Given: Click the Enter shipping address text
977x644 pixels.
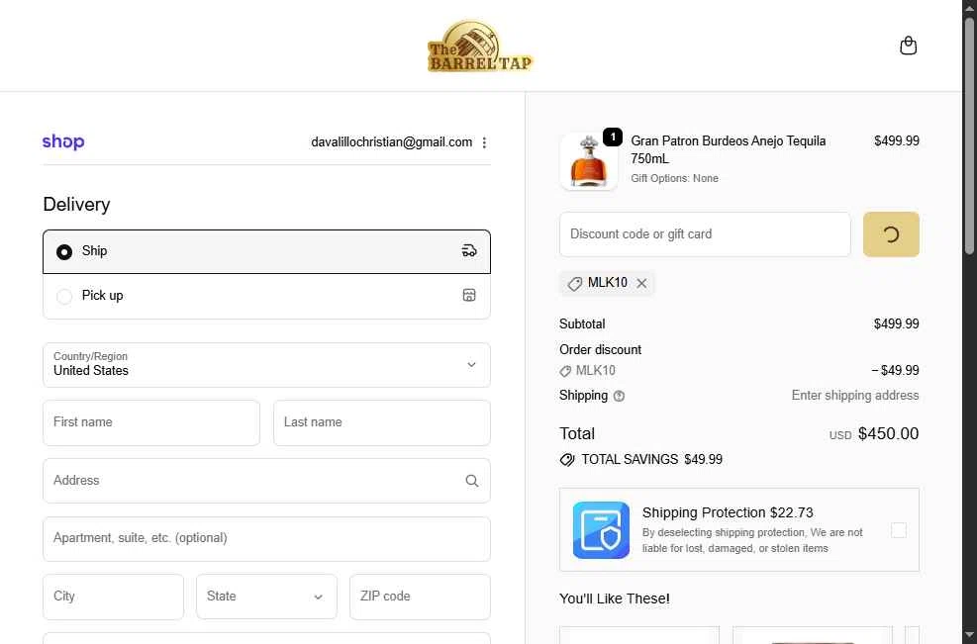Looking at the screenshot, I should point(855,396).
